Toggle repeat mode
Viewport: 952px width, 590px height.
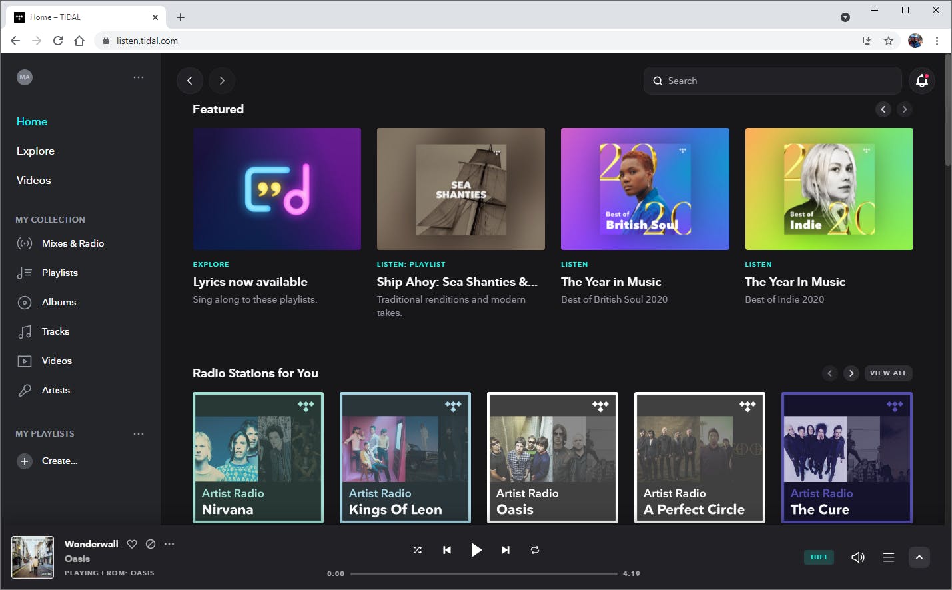pyautogui.click(x=535, y=550)
